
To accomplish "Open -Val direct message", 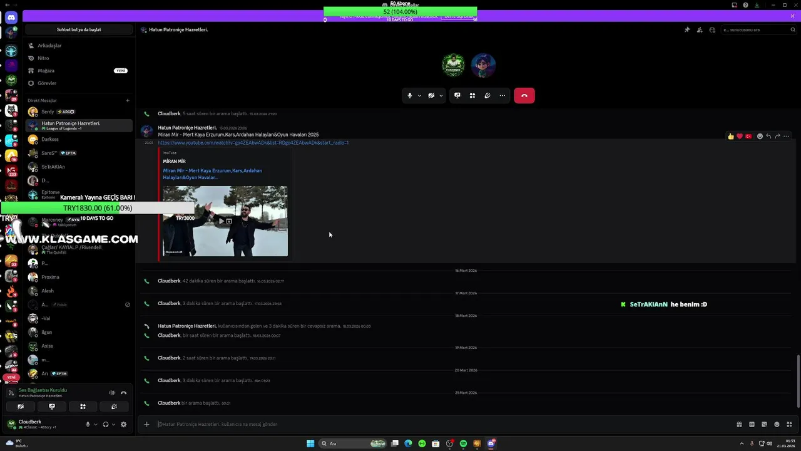I will [78, 318].
